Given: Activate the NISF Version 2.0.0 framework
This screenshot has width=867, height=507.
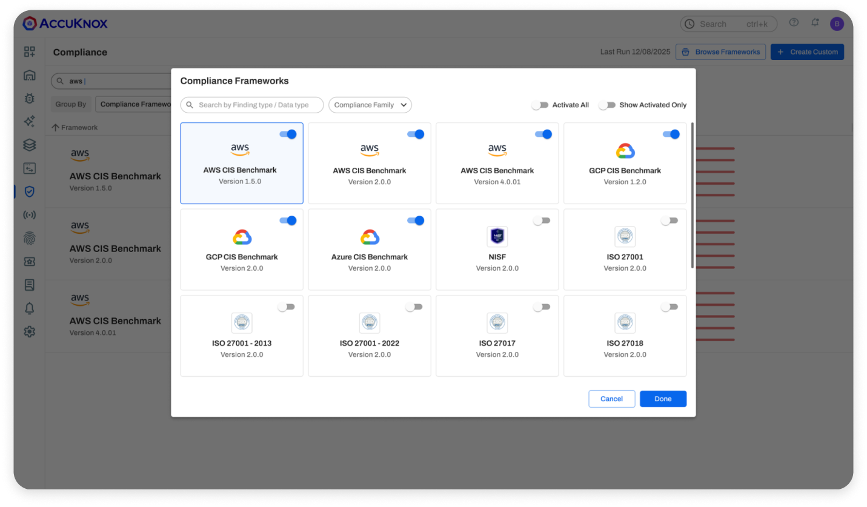Looking at the screenshot, I should pyautogui.click(x=542, y=220).
